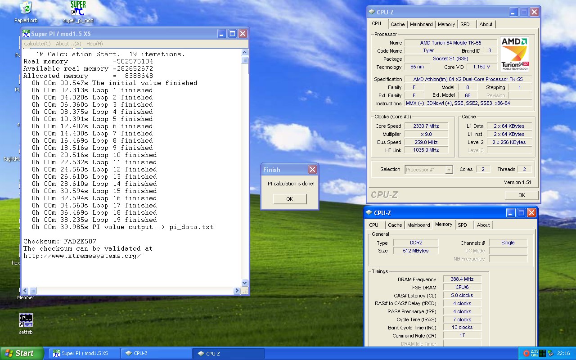
Task: Open the Calculate(C) menu in Super PI
Action: [37, 44]
